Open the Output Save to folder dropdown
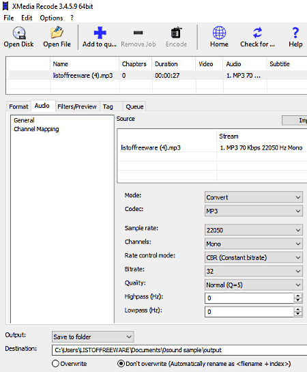307x372 pixels. [x=93, y=337]
